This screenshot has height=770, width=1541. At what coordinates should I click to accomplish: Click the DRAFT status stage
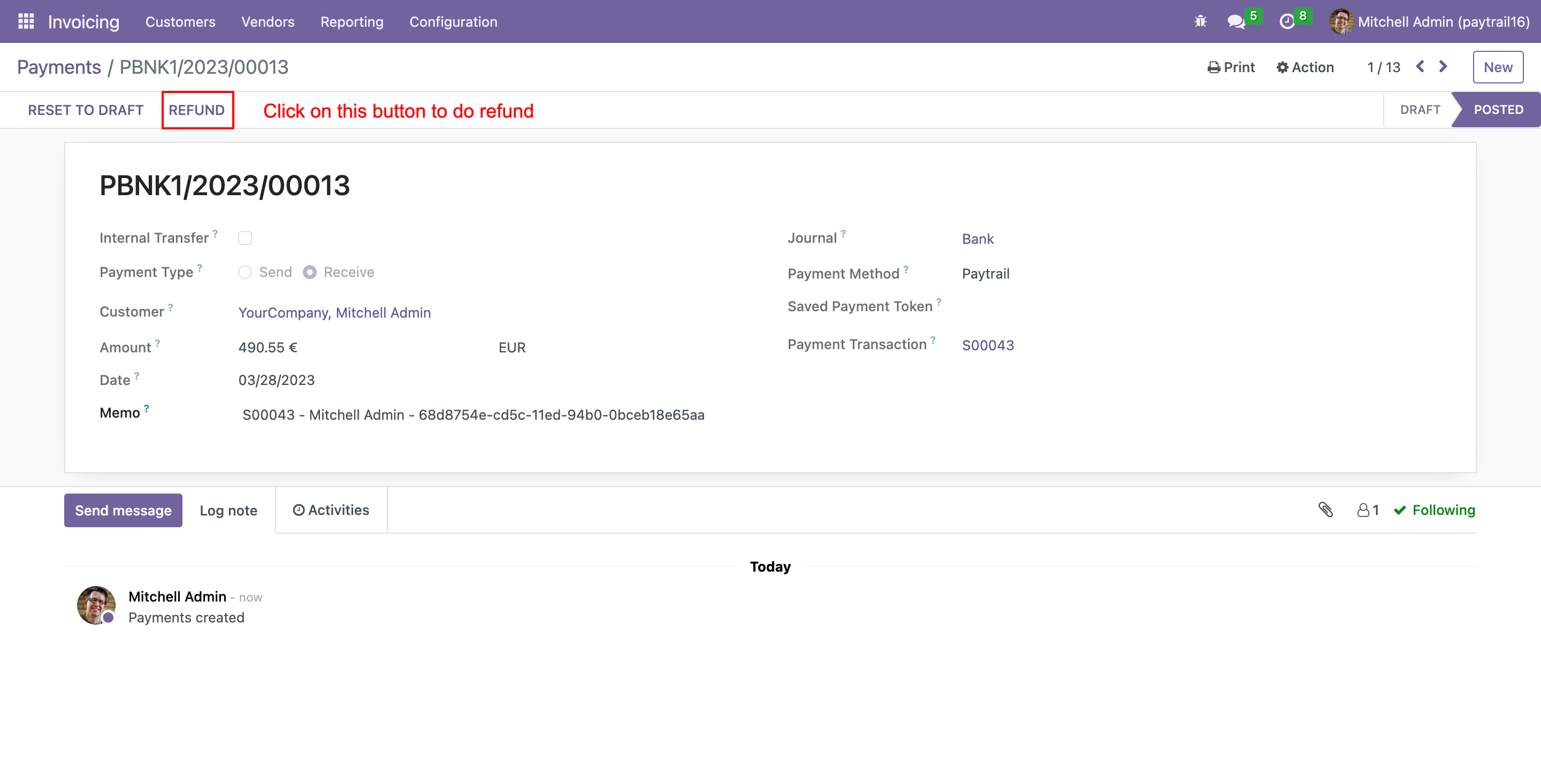click(1420, 110)
